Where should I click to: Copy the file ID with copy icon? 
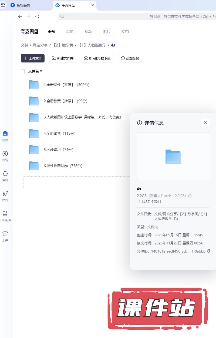click(x=209, y=251)
